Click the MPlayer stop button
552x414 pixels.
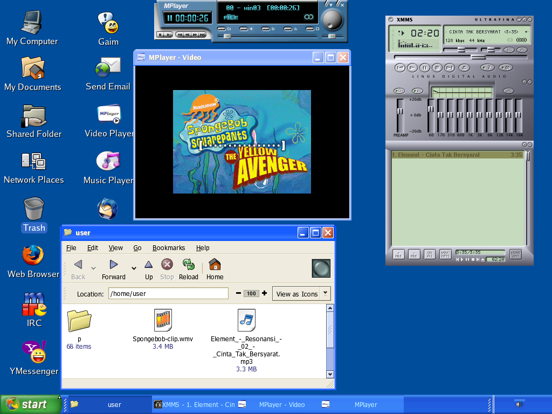(161, 34)
